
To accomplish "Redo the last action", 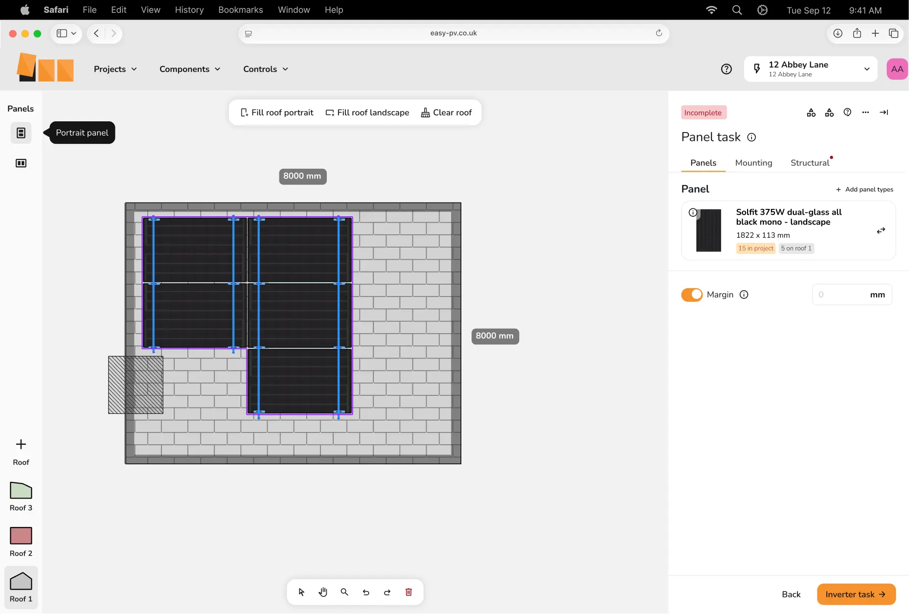I will (387, 592).
